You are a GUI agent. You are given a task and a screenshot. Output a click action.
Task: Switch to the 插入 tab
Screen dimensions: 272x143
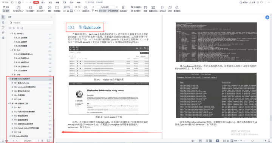click(x=43, y=2)
